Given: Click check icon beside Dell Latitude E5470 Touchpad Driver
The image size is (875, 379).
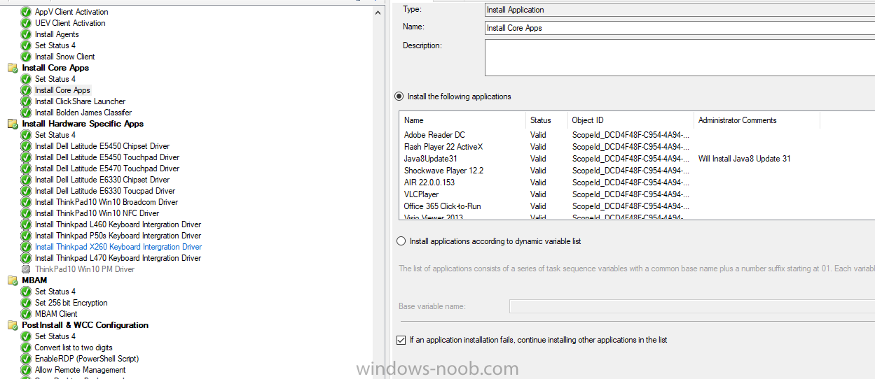Looking at the screenshot, I should pyautogui.click(x=27, y=169).
